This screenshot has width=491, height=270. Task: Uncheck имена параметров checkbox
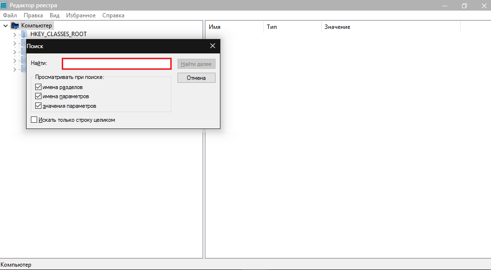click(x=38, y=96)
